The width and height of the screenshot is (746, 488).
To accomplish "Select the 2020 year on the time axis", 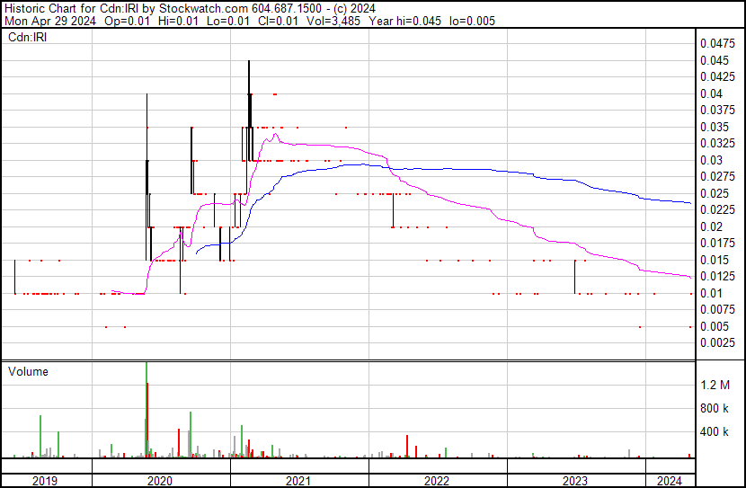I will (160, 481).
